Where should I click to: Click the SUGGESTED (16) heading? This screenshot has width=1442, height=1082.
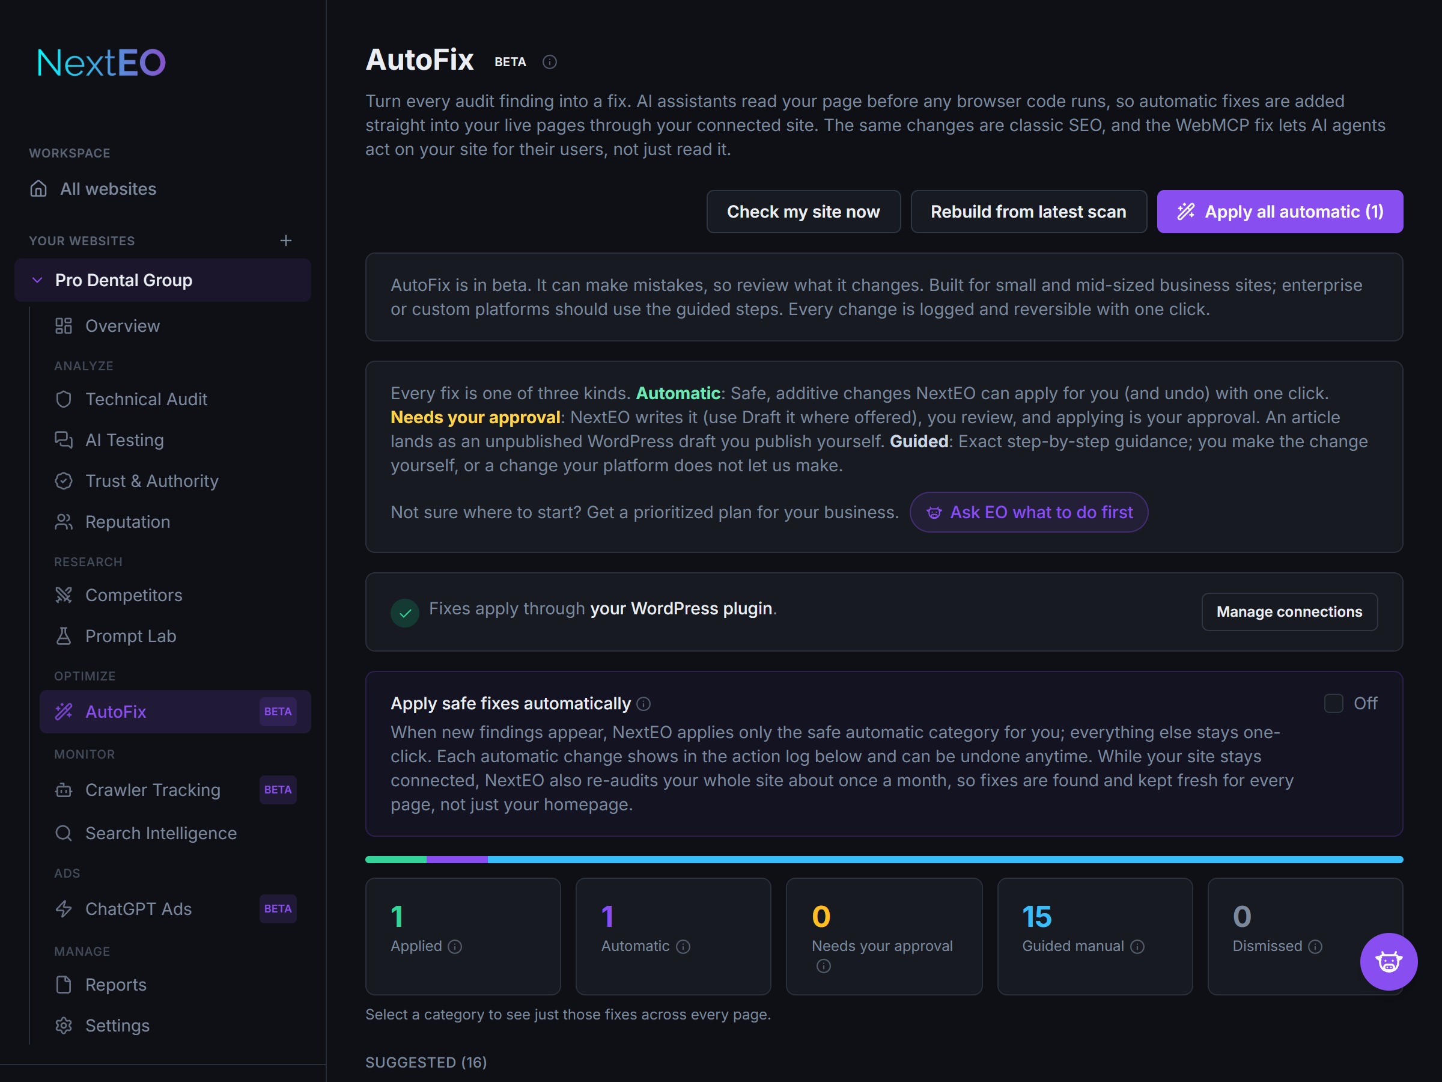[x=427, y=1062]
